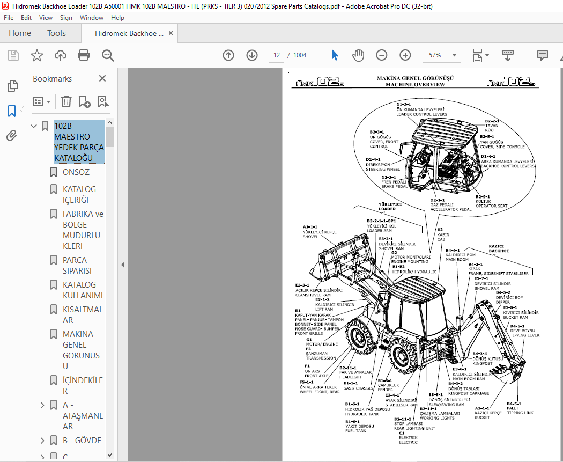The height and width of the screenshot is (462, 563).
Task: Click the B2 KABİN CAB label
Action: coord(442,234)
